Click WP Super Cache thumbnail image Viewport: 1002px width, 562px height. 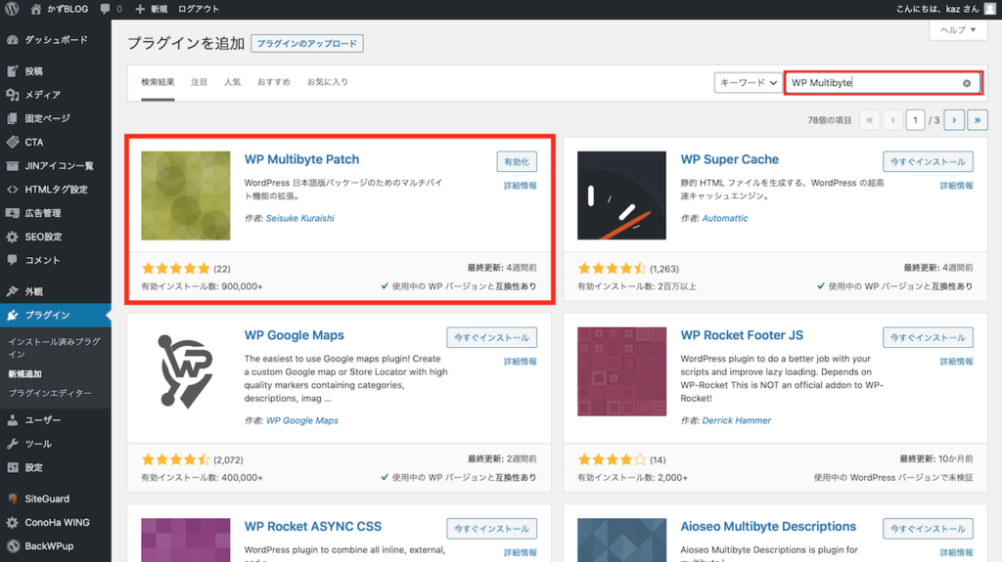point(621,195)
